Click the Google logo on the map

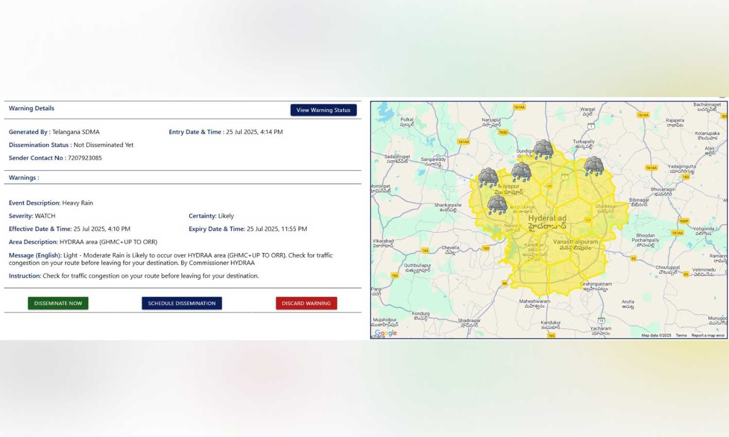click(386, 333)
